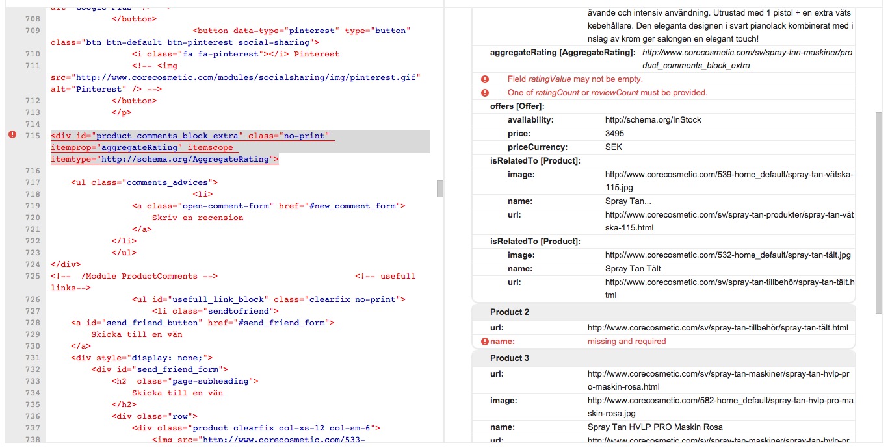Screen dimensions: 890x448
Task: Click 'Field ratingValue may not be empty' error
Action: click(x=575, y=79)
